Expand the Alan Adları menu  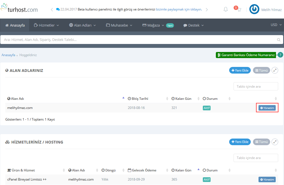coord(82,25)
